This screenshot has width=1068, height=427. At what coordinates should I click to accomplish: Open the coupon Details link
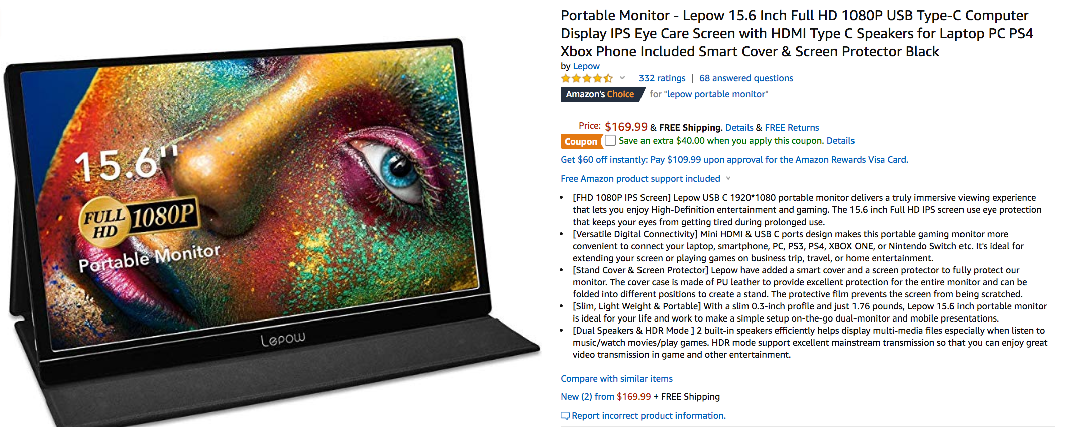click(840, 141)
